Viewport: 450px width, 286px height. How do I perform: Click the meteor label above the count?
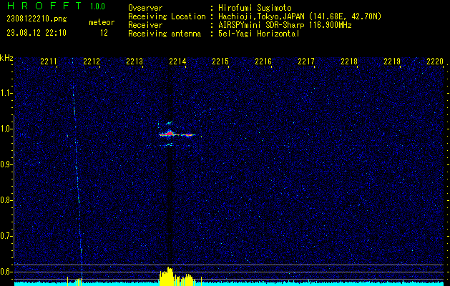coord(102,22)
